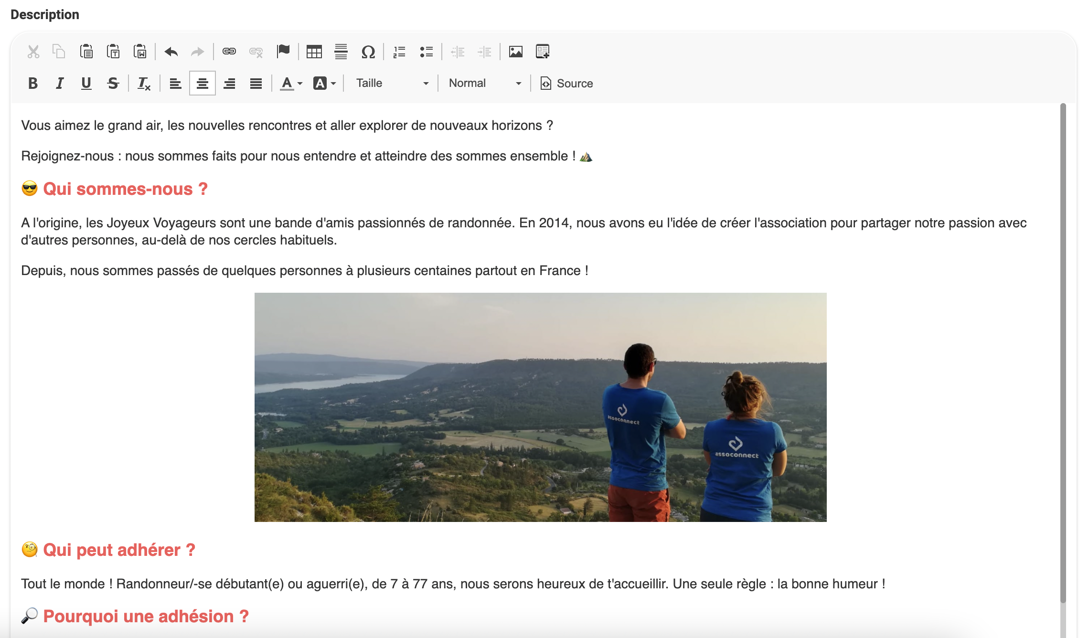Toggle italic formatting
Image resolution: width=1089 pixels, height=638 pixels.
click(x=60, y=84)
